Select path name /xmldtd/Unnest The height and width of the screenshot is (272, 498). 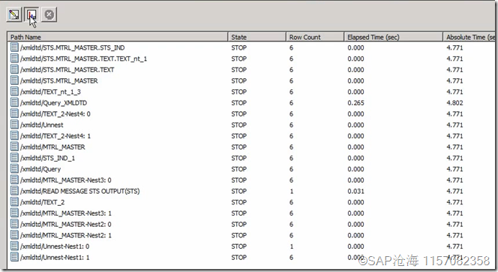click(x=41, y=125)
